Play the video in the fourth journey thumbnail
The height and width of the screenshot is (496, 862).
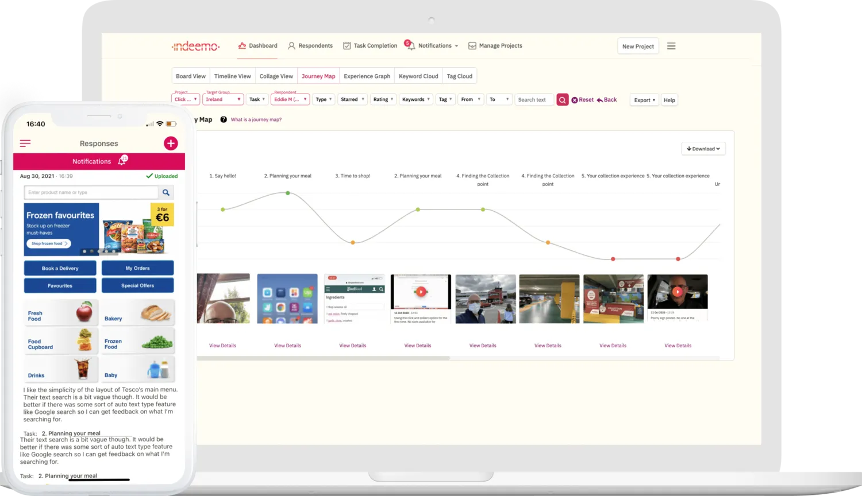coord(421,292)
